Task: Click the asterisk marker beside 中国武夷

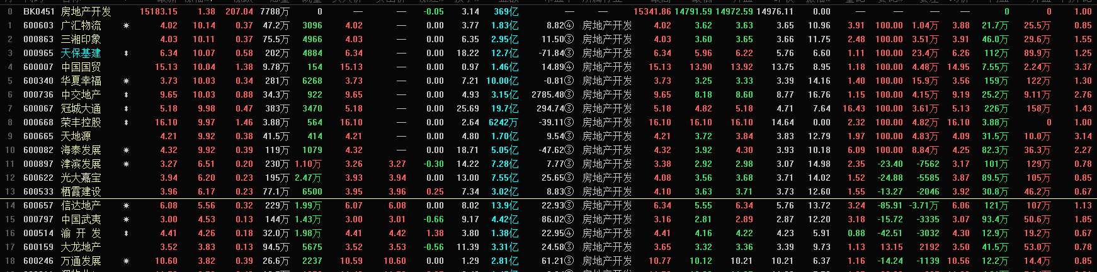Action: pyautogui.click(x=127, y=220)
